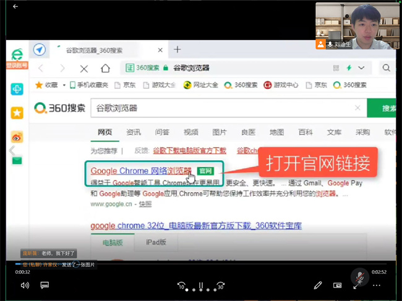This screenshot has width=402, height=301.
Task: Click the muted microphone button
Action: pyautogui.click(x=359, y=277)
